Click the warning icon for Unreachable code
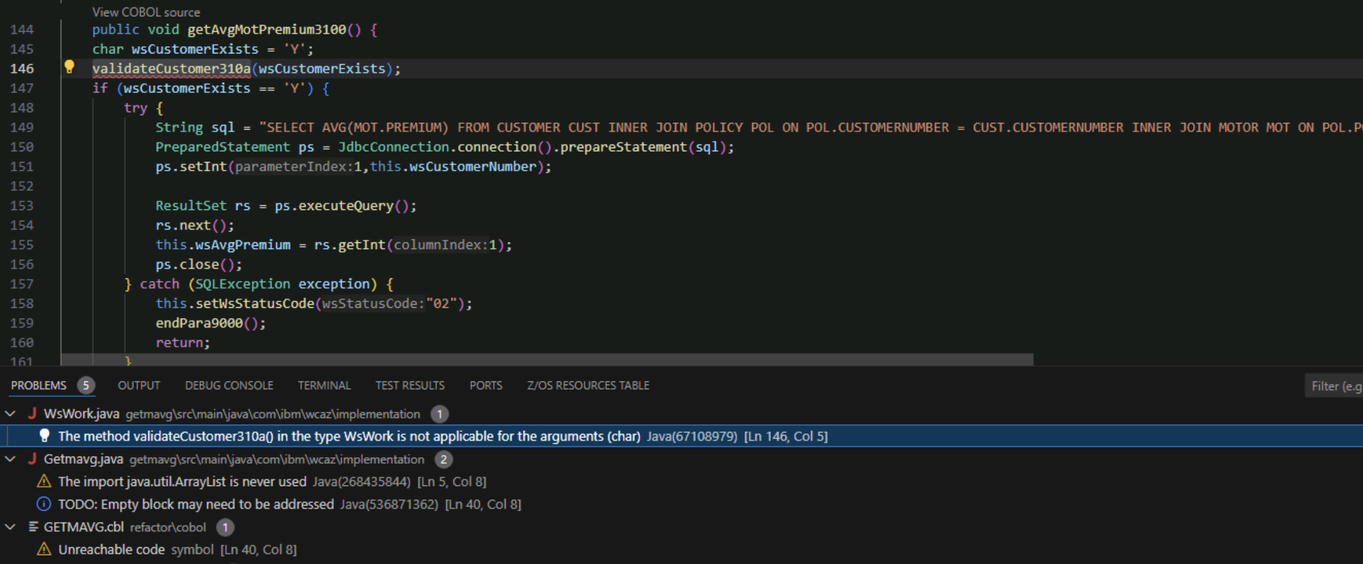This screenshot has width=1363, height=564. pos(44,549)
